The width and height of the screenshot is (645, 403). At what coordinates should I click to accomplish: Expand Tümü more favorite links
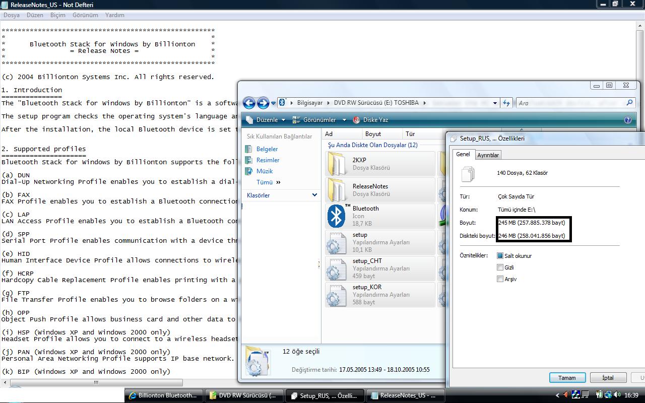[x=268, y=182]
